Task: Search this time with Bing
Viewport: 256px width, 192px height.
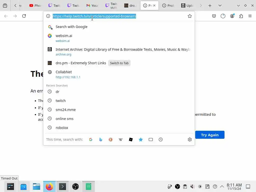Action: pos(100,139)
